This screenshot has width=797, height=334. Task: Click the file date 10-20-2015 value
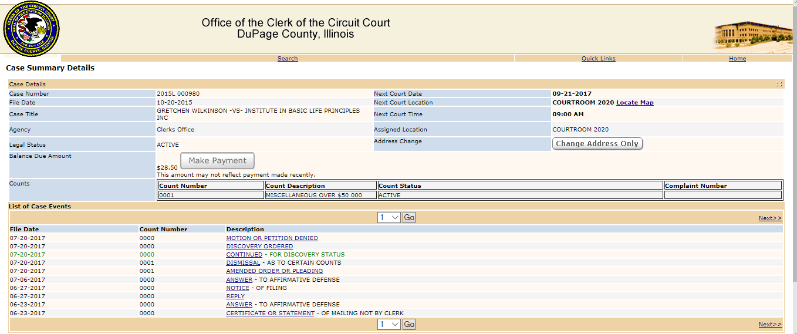[174, 103]
